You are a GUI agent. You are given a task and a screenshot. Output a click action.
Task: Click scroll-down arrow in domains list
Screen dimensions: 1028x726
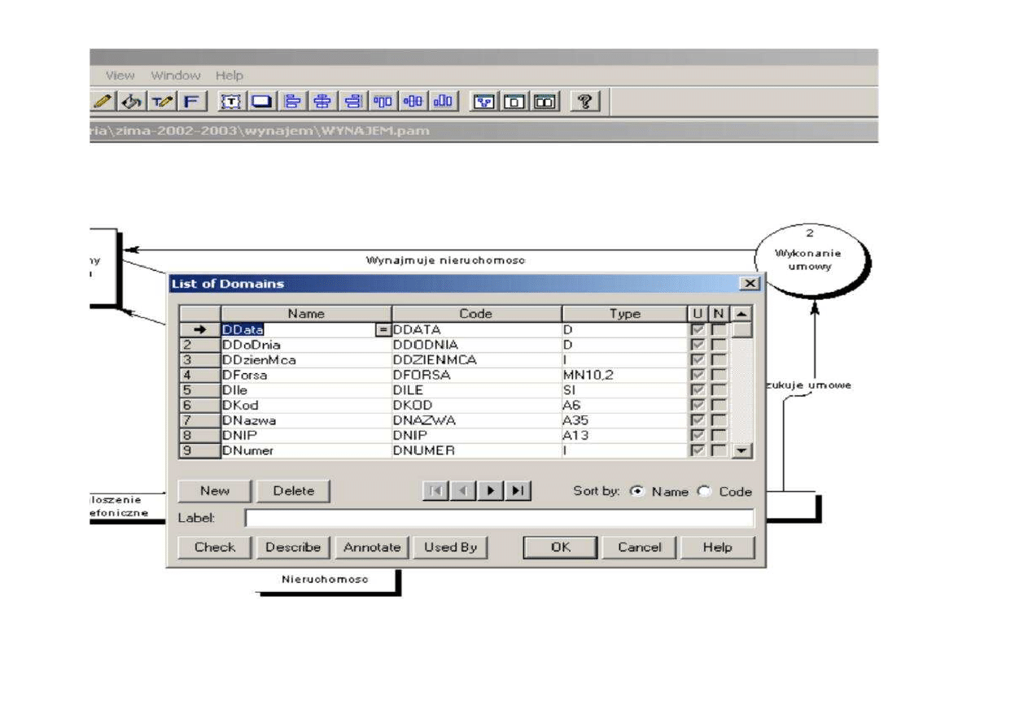coord(741,450)
